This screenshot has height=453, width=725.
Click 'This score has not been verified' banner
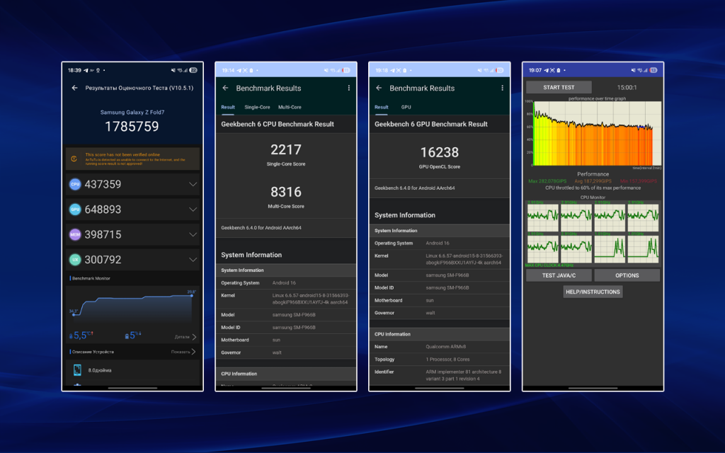point(132,159)
